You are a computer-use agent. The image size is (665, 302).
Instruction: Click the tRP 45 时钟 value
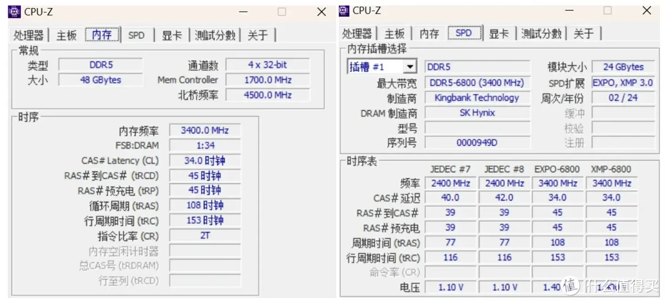click(x=204, y=190)
